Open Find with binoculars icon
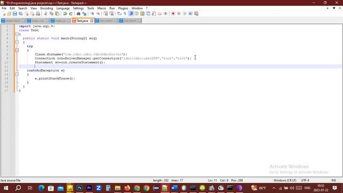 (x=78, y=13)
